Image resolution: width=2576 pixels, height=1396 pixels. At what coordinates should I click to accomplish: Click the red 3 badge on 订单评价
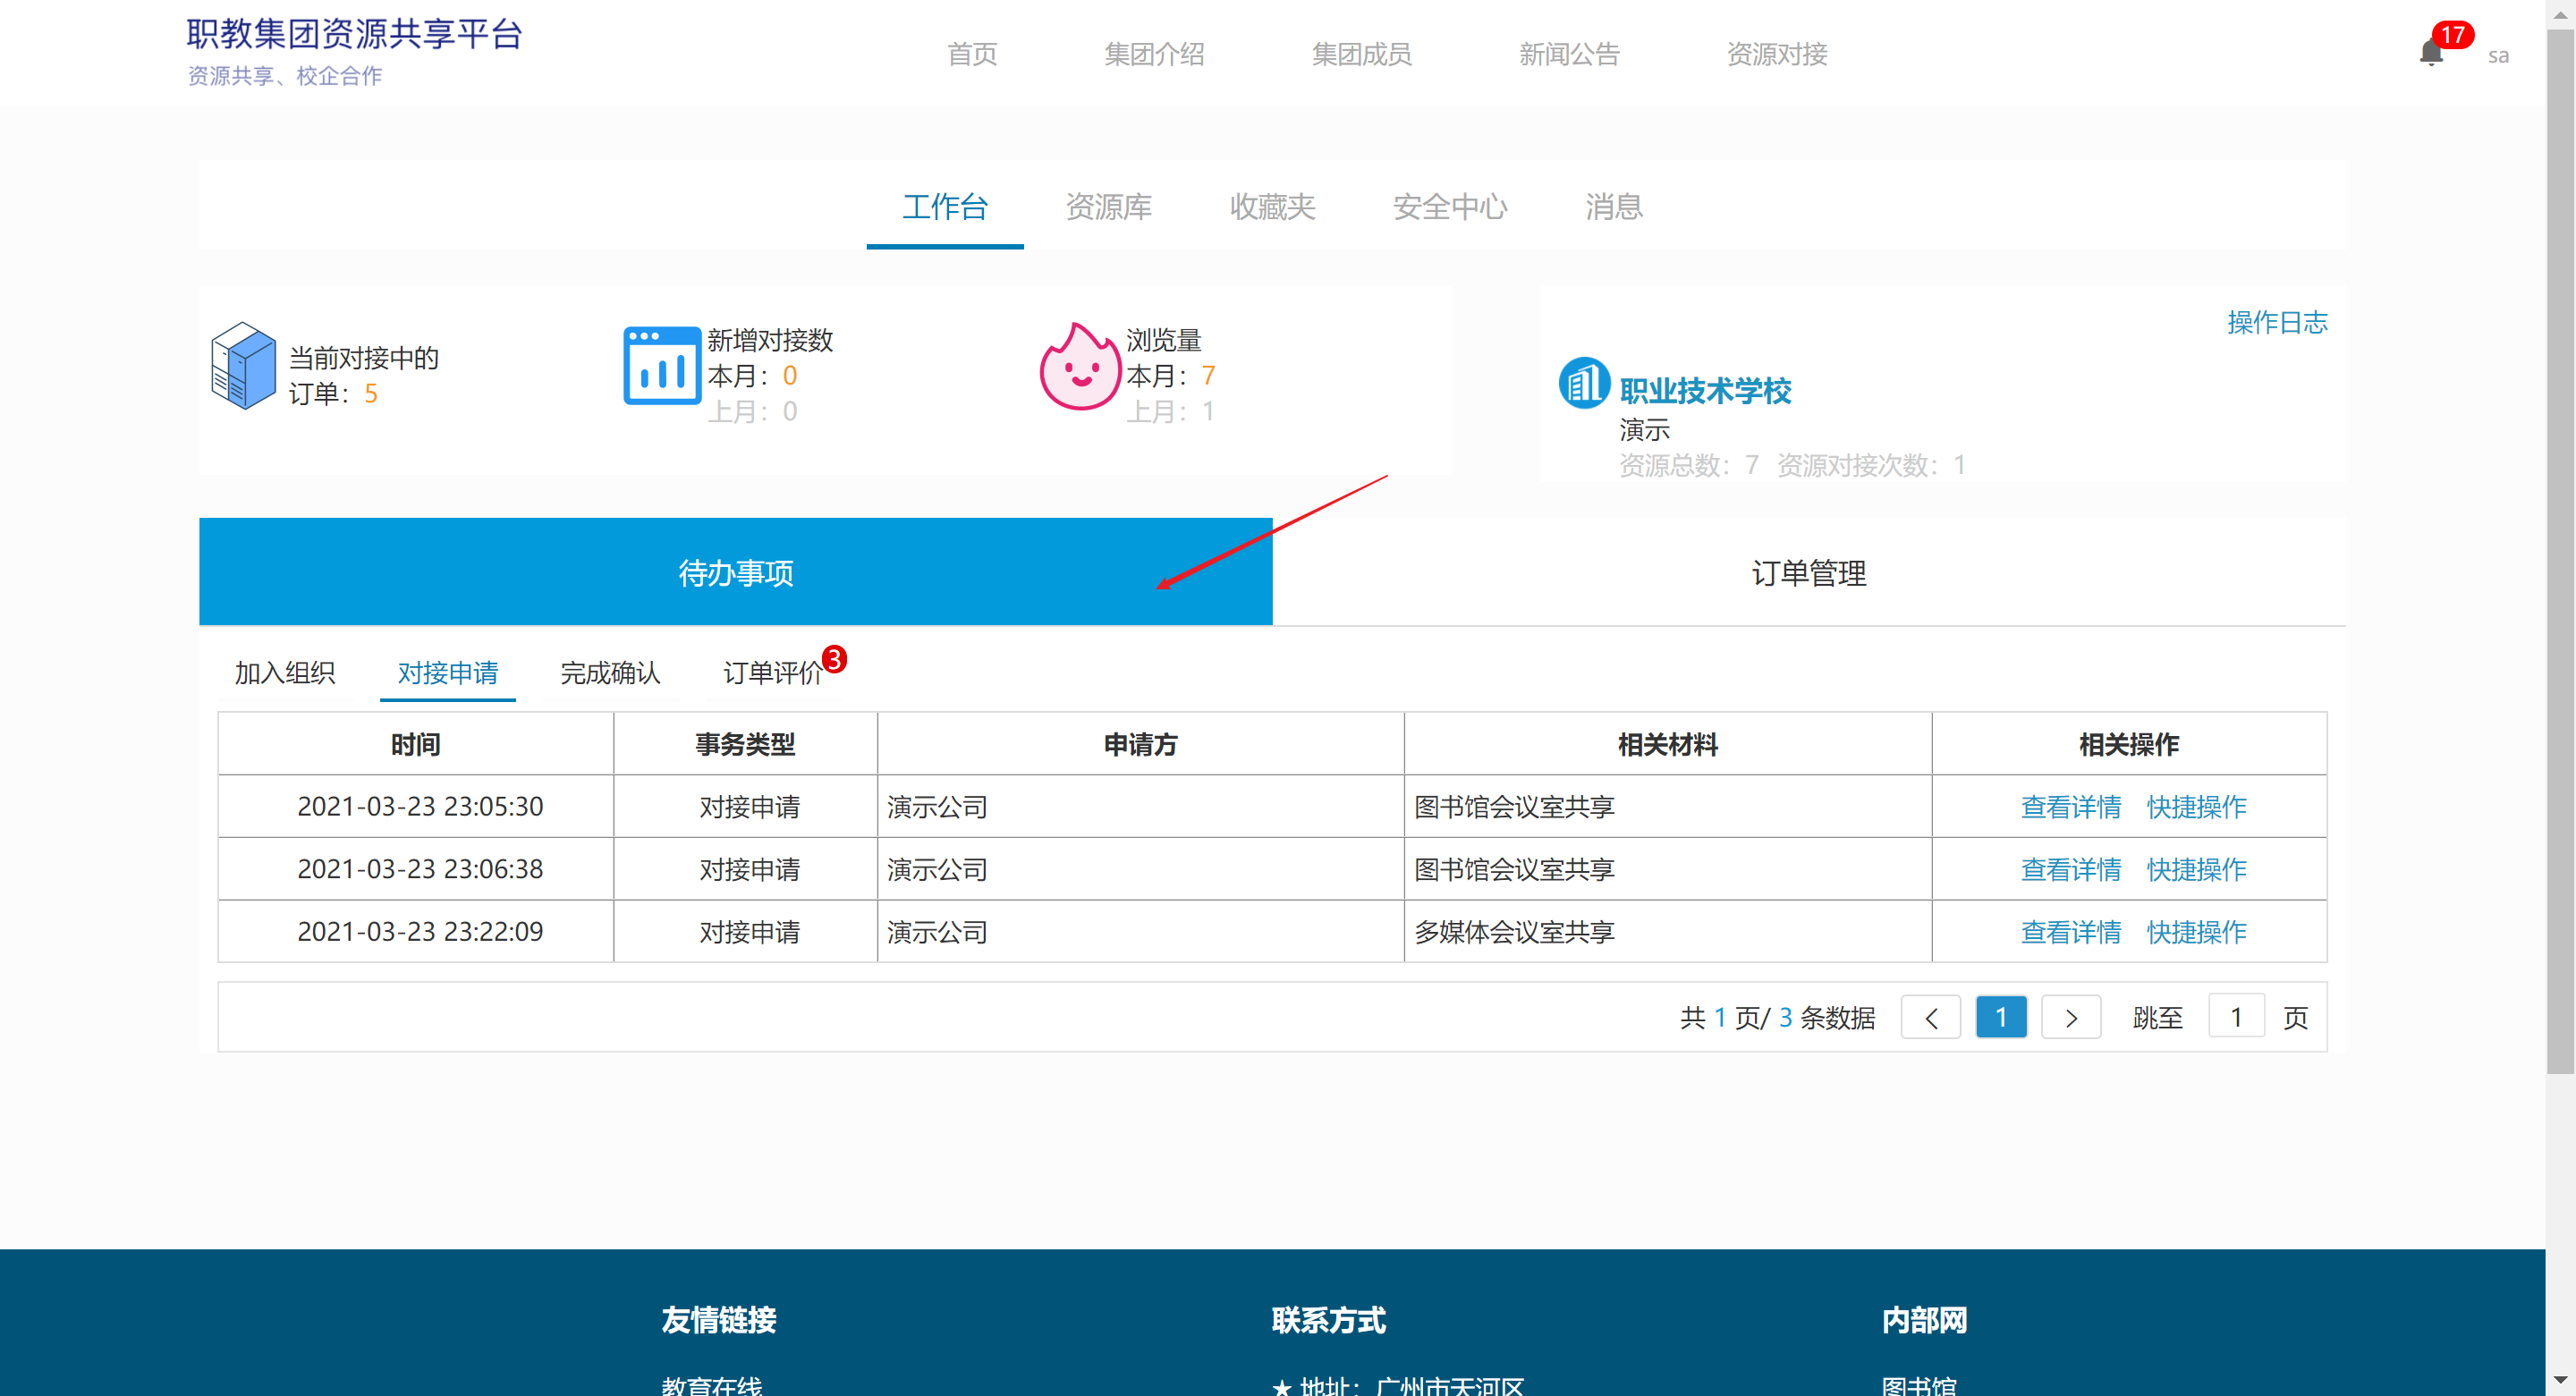(834, 659)
